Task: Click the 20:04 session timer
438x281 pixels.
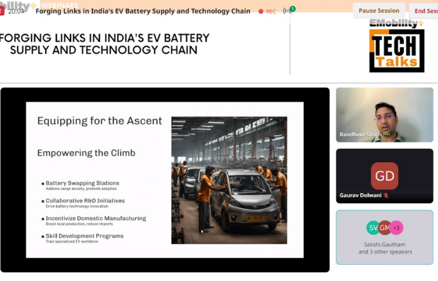Action: (x=16, y=11)
